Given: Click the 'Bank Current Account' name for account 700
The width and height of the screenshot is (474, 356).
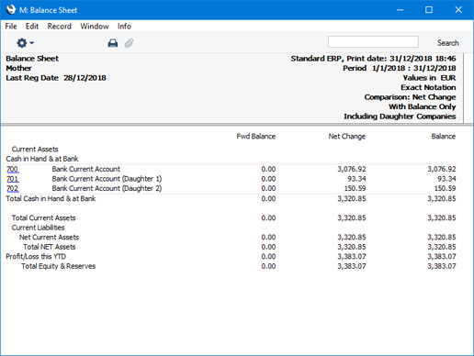Looking at the screenshot, I should tap(86, 169).
